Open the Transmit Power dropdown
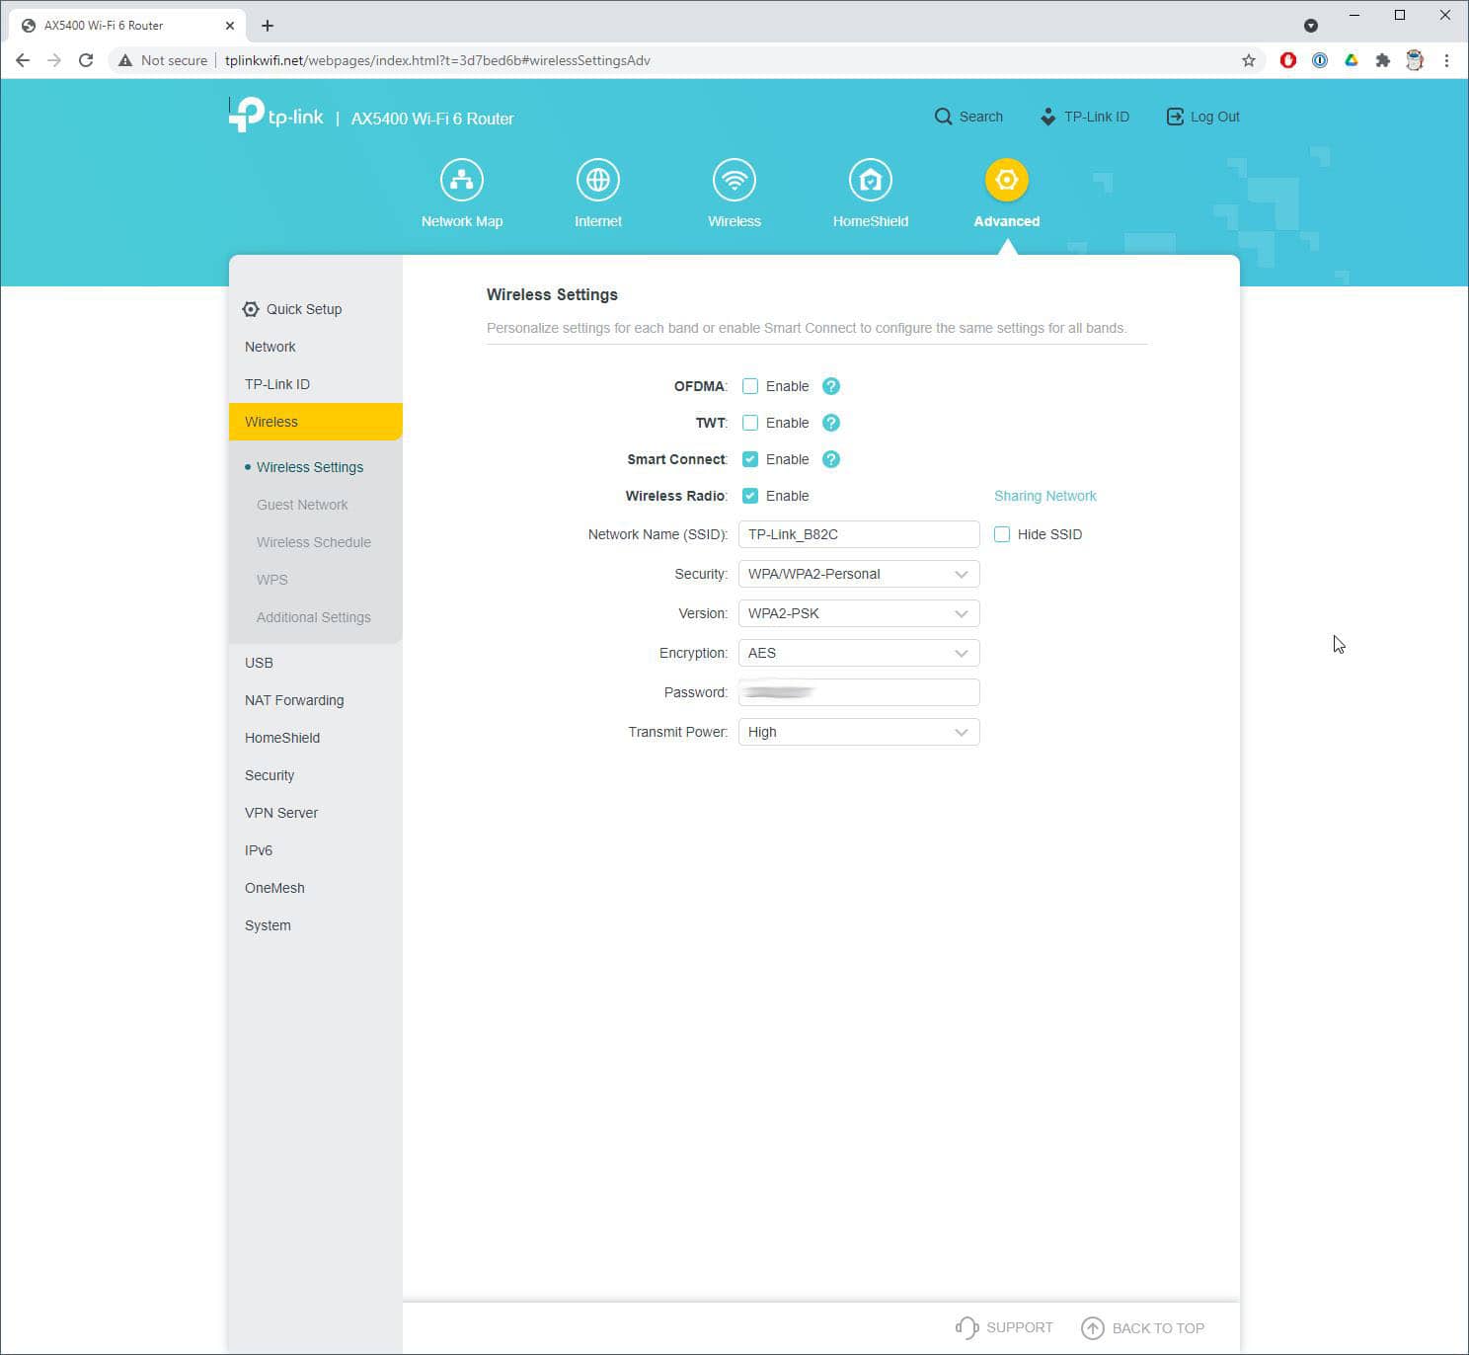The width and height of the screenshot is (1469, 1355). point(859,732)
